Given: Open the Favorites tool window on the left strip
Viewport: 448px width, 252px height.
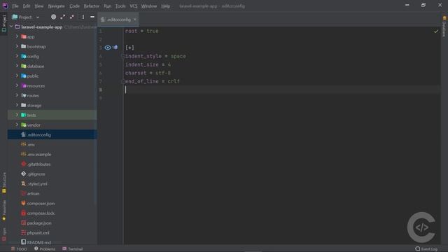Looking at the screenshot, I should (4, 210).
